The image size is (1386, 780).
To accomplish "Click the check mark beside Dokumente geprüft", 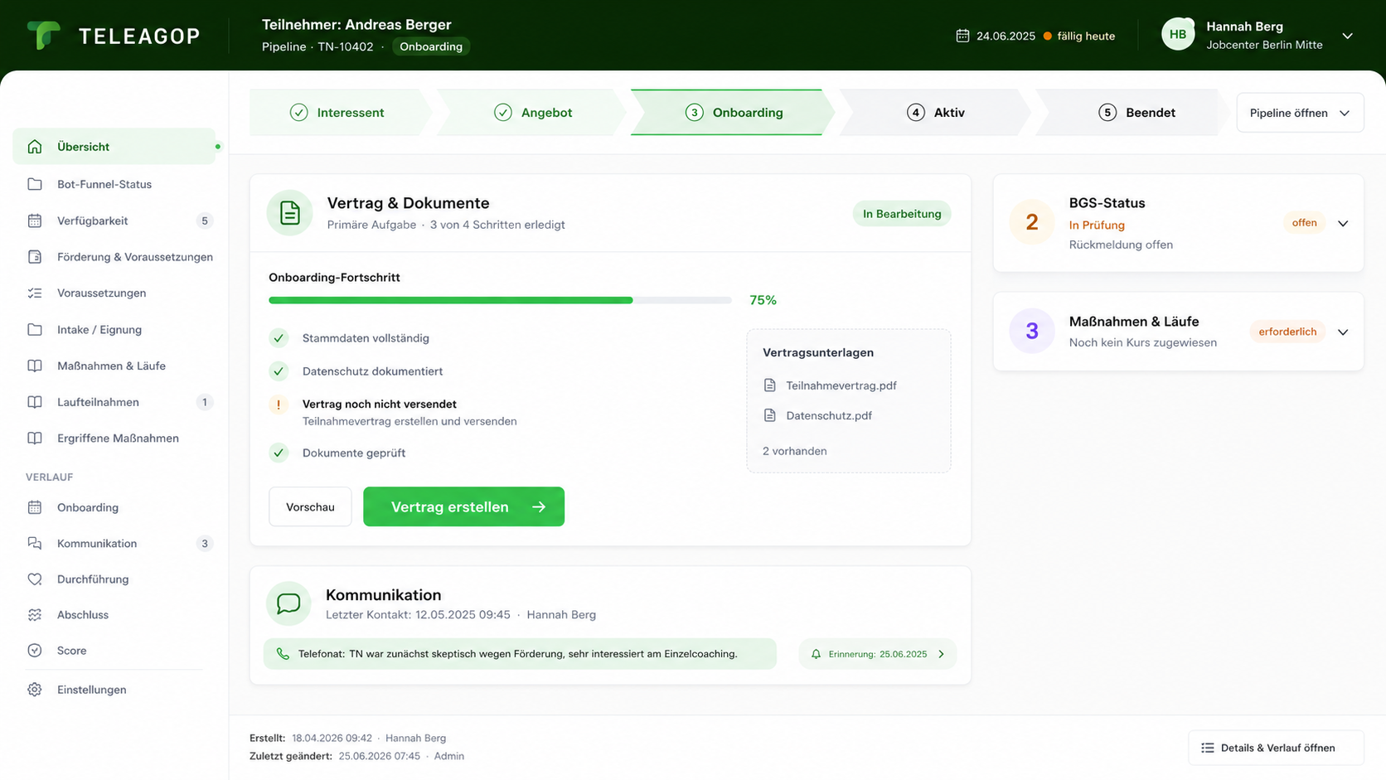I will pos(279,453).
